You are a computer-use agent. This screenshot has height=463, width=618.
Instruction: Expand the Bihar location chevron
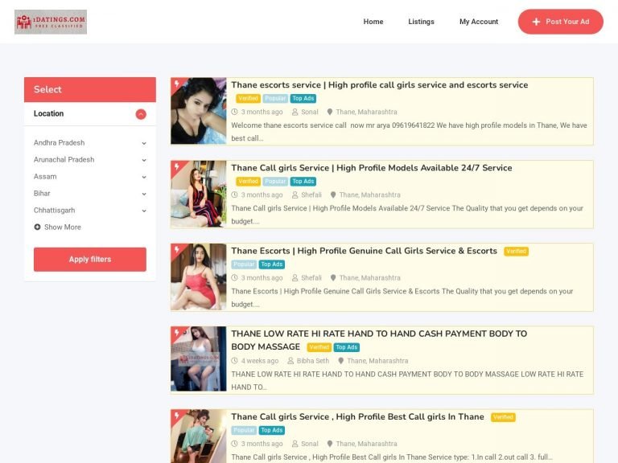[x=144, y=194]
